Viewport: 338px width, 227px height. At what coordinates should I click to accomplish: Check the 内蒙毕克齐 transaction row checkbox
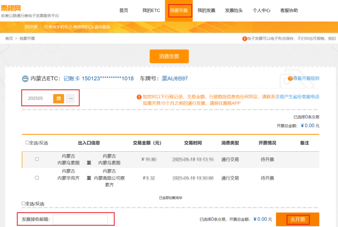tap(37, 178)
